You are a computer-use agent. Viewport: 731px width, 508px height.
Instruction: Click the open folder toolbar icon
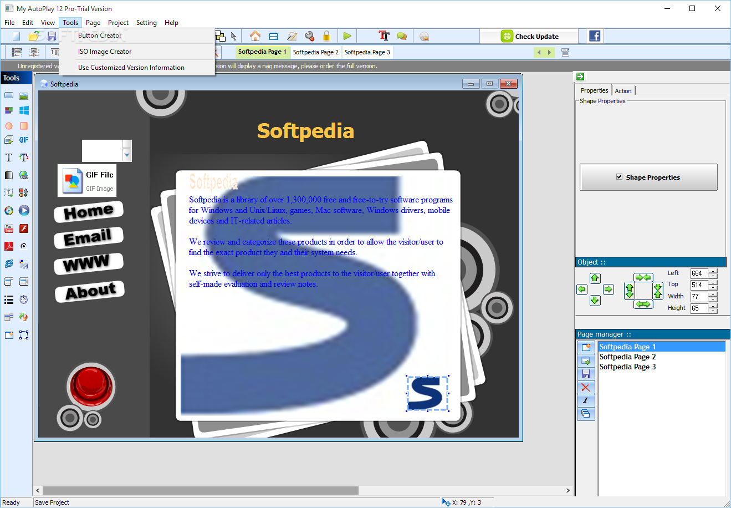click(x=34, y=36)
